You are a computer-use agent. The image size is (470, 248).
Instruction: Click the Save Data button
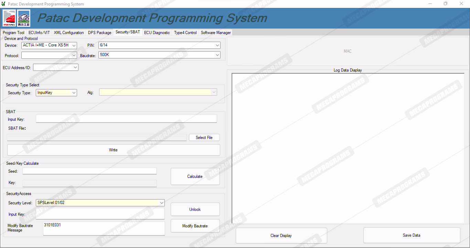pos(412,235)
